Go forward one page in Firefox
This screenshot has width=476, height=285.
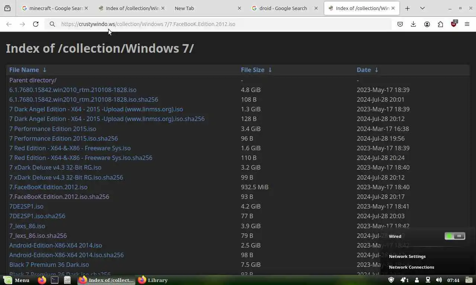pyautogui.click(x=22, y=24)
